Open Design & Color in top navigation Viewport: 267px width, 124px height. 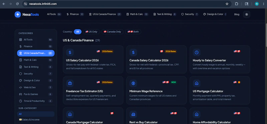[215, 14]
